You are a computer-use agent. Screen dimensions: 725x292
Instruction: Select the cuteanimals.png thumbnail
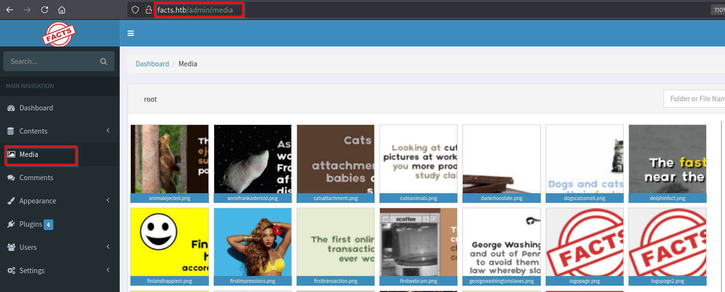pyautogui.click(x=418, y=164)
